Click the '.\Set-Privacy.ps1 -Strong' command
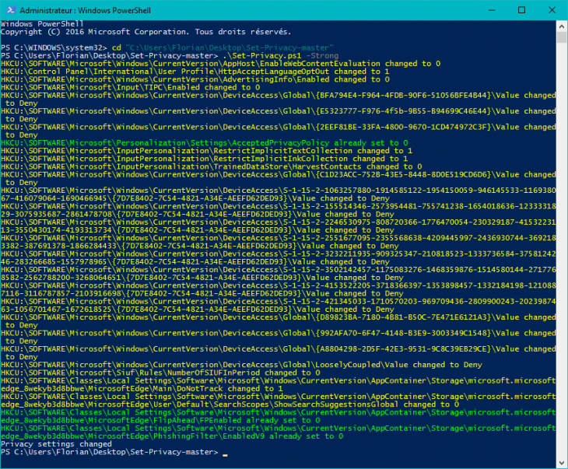This screenshot has height=469, width=568. (280, 56)
